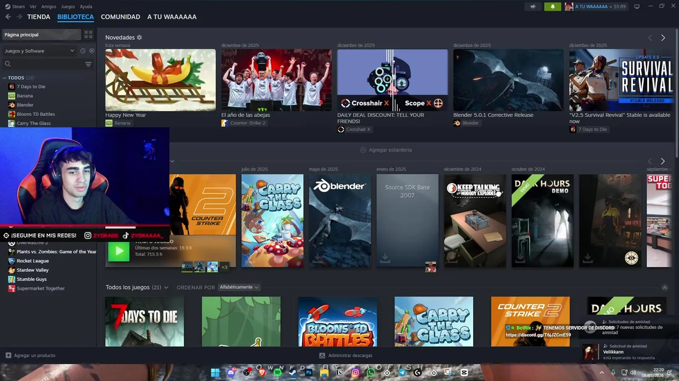
Task: Open Happy New Year news thumbnail
Action: point(160,80)
